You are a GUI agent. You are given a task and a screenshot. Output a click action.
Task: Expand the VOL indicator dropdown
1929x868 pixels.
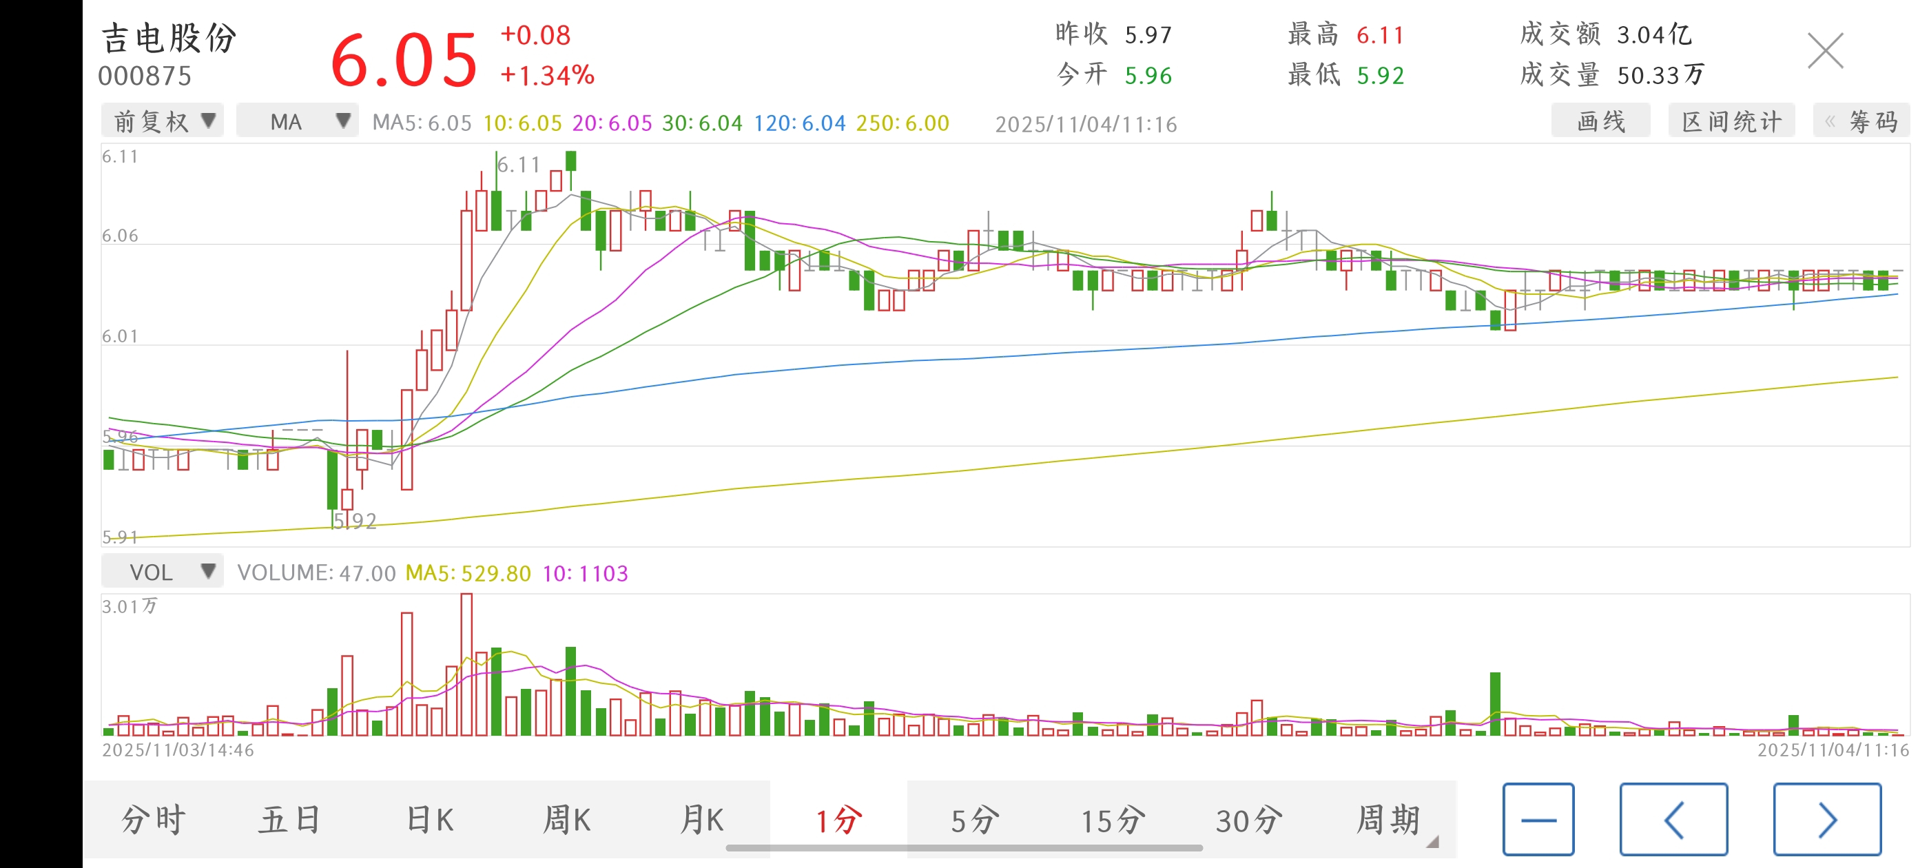(x=163, y=572)
